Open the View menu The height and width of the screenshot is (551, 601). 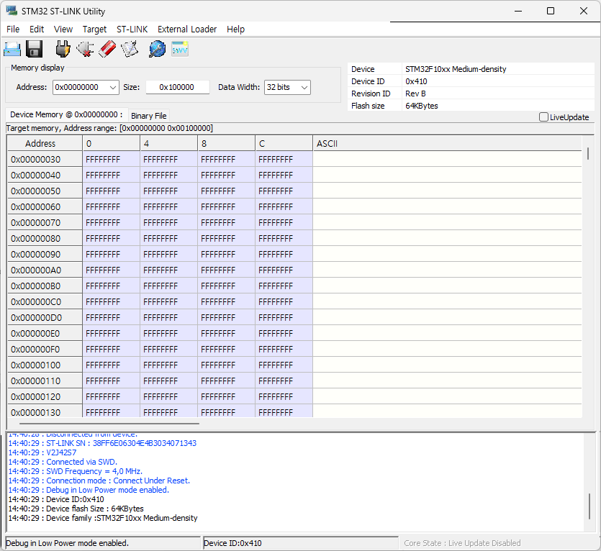[63, 29]
